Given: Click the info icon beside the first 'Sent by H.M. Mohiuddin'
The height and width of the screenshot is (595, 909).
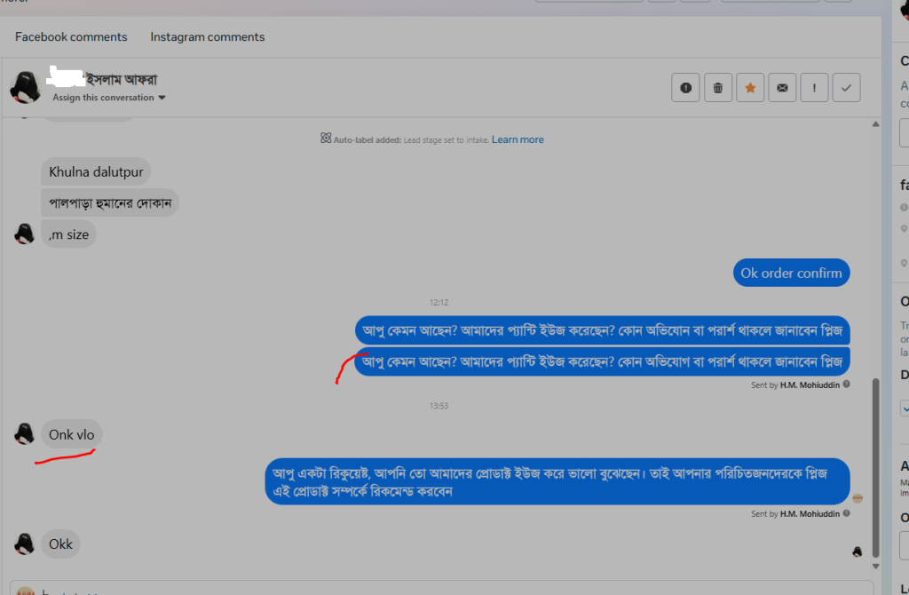Looking at the screenshot, I should [x=846, y=385].
